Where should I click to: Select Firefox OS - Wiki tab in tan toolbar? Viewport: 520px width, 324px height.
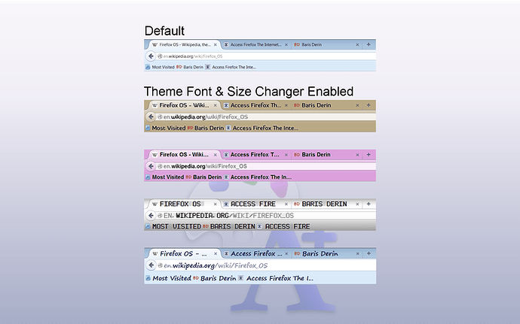click(x=185, y=105)
